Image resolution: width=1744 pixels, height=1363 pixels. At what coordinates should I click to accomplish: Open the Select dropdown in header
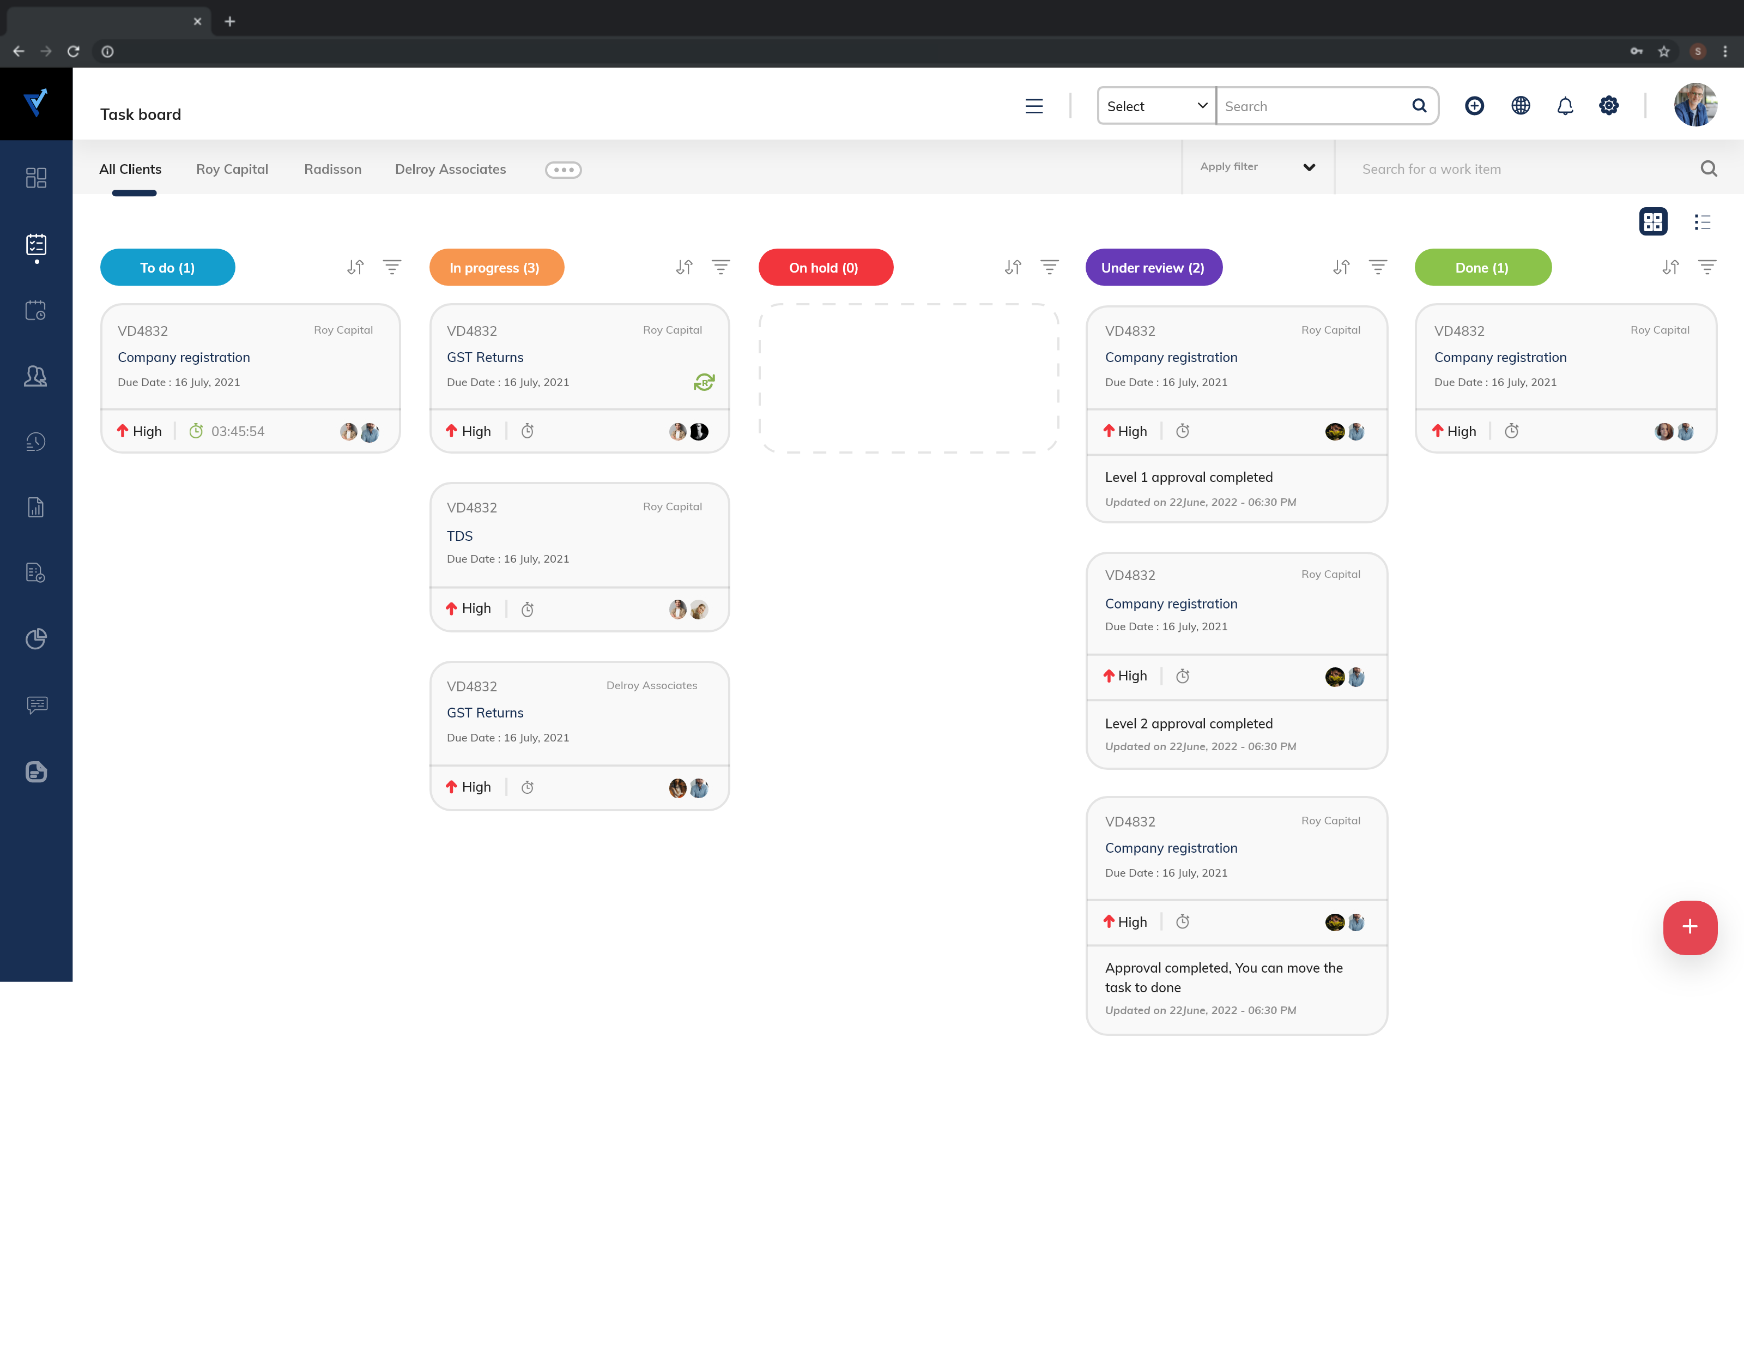click(x=1155, y=106)
